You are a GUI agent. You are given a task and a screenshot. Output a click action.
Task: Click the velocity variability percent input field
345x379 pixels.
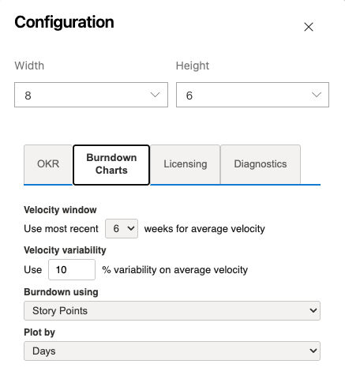(x=72, y=269)
